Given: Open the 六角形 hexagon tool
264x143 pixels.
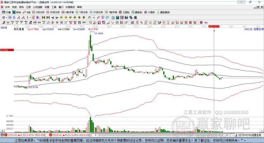Looking at the screenshot, I should [149, 12].
